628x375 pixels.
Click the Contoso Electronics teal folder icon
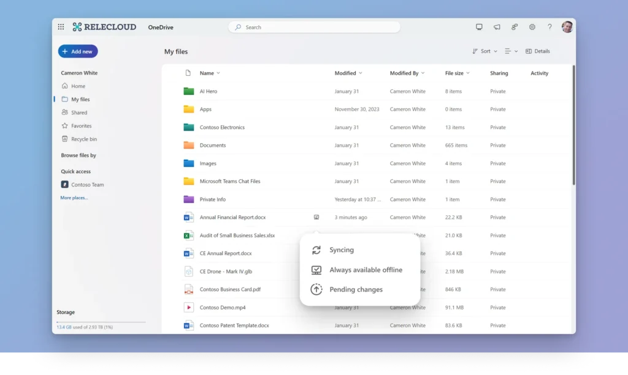point(189,127)
